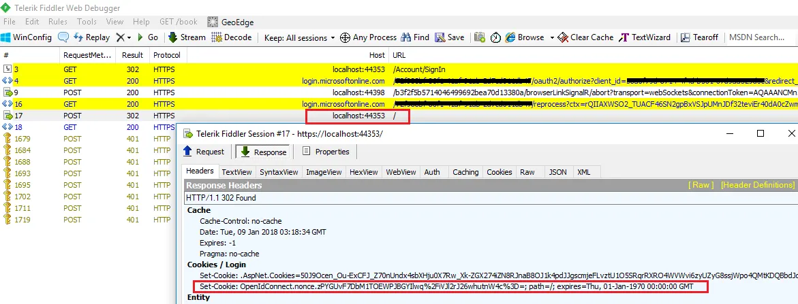Switch to the Cookies tab
This screenshot has width=798, height=304.
(500, 172)
